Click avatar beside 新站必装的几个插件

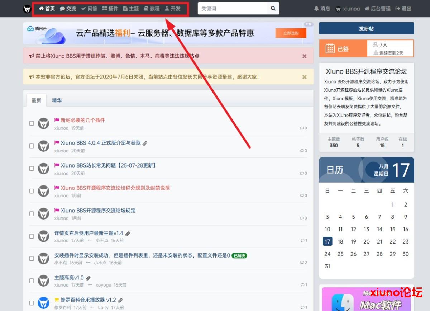point(43,123)
